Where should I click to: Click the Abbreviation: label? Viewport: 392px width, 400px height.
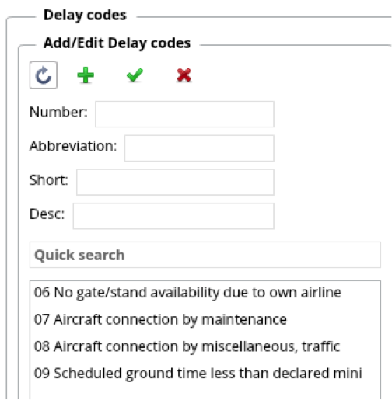coord(73,146)
